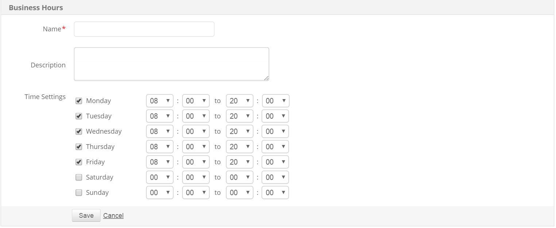Screen dimensions: 556x228
Task: Open Saturday start hour dropdown
Action: pyautogui.click(x=159, y=177)
